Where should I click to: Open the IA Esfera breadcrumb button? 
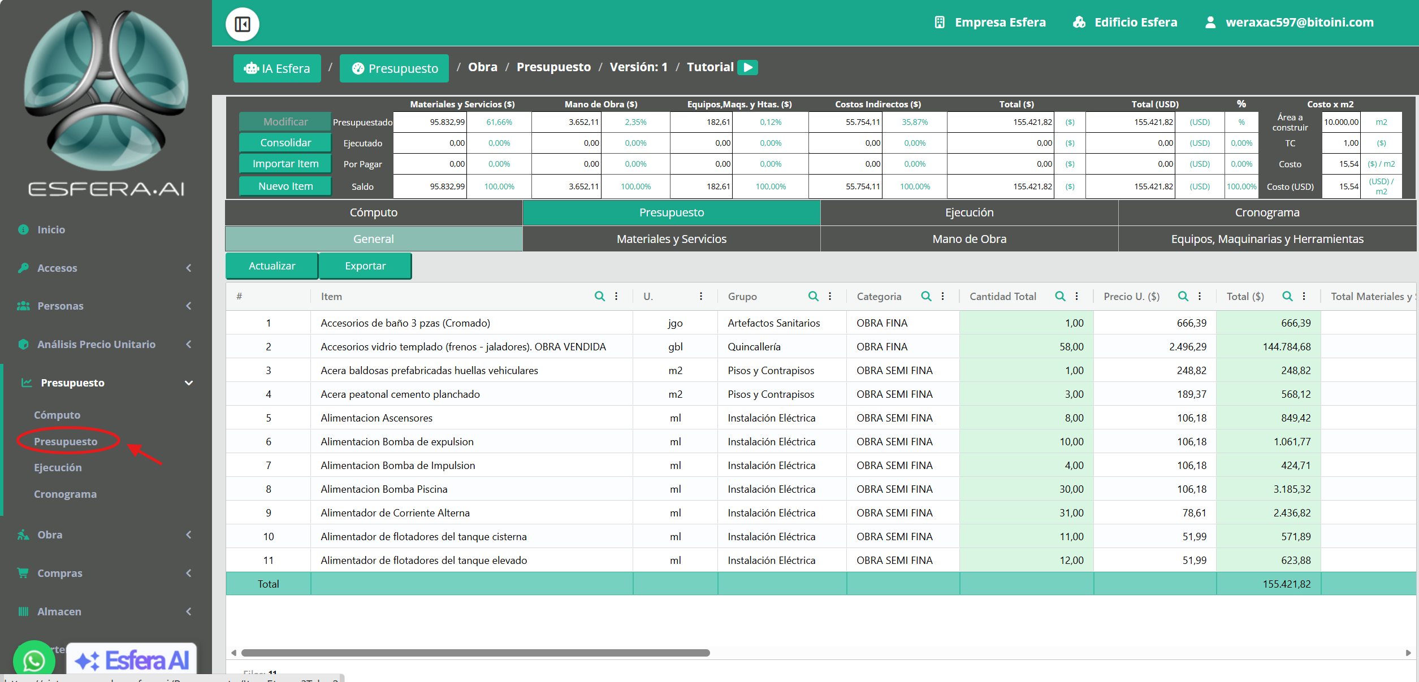(277, 68)
